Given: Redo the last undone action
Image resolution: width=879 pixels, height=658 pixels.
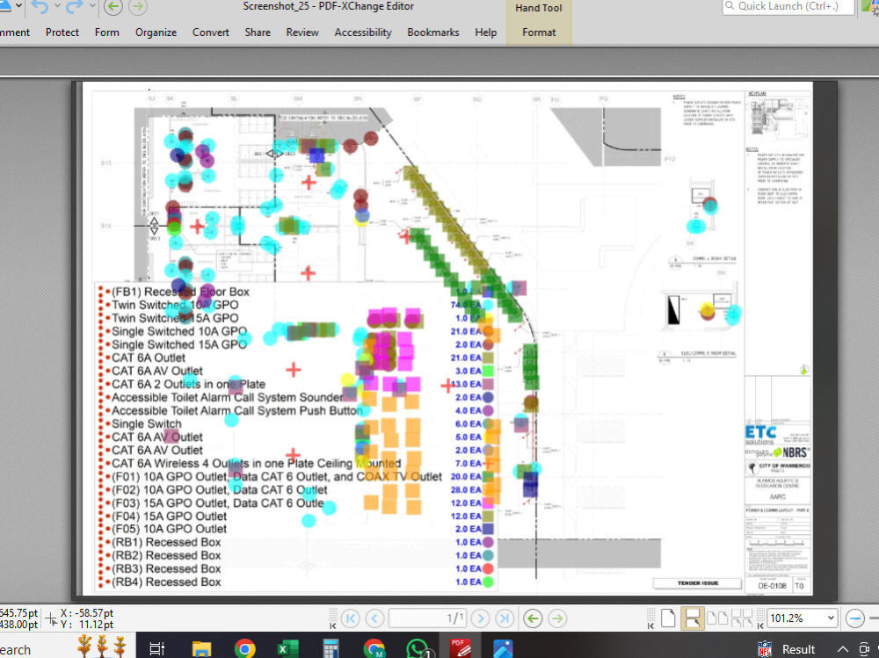Looking at the screenshot, I should pyautogui.click(x=74, y=7).
